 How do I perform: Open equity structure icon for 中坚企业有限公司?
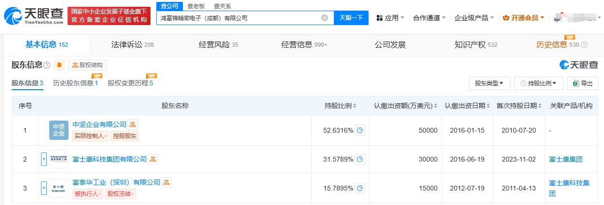click(133, 124)
